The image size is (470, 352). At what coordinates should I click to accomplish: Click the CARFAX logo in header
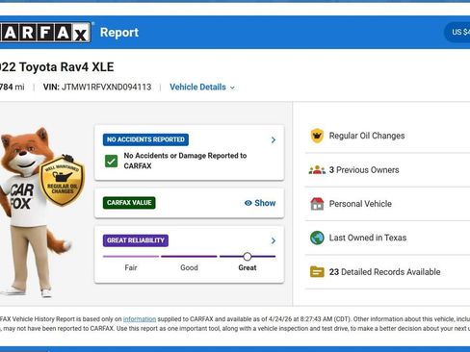tap(45, 32)
